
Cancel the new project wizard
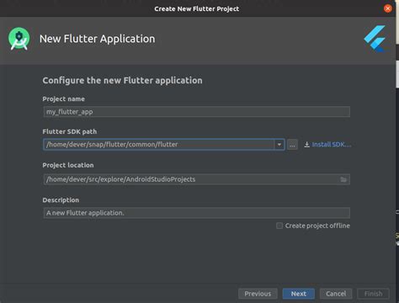click(336, 294)
